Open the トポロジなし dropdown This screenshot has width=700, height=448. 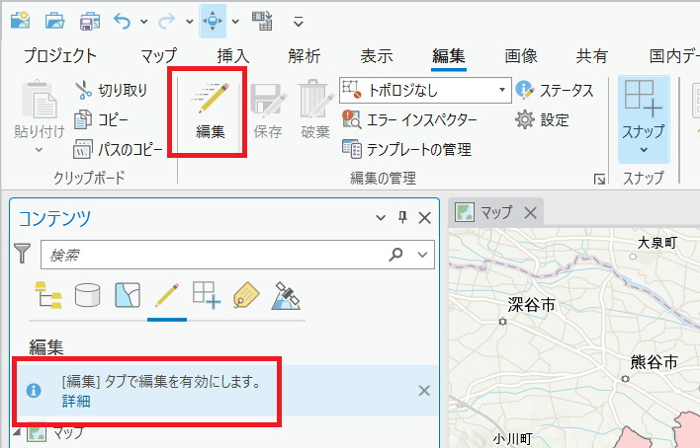[425, 90]
